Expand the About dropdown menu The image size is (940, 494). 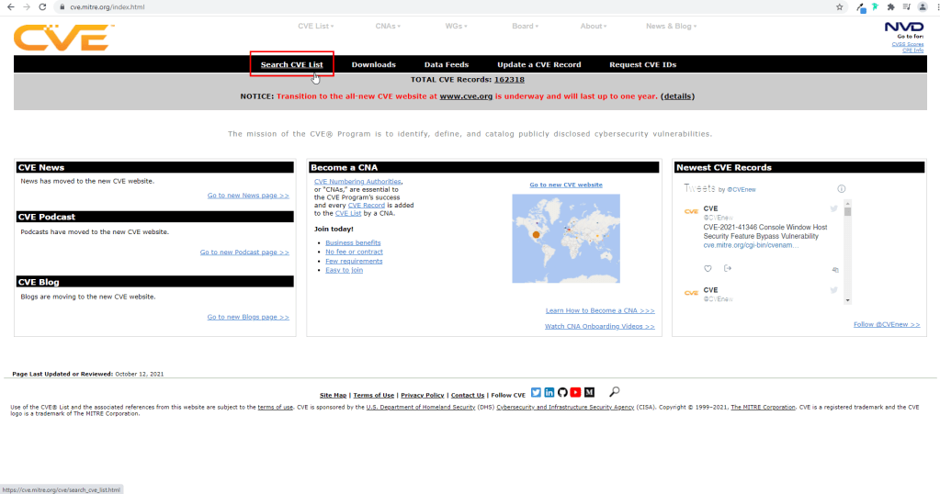tap(595, 26)
